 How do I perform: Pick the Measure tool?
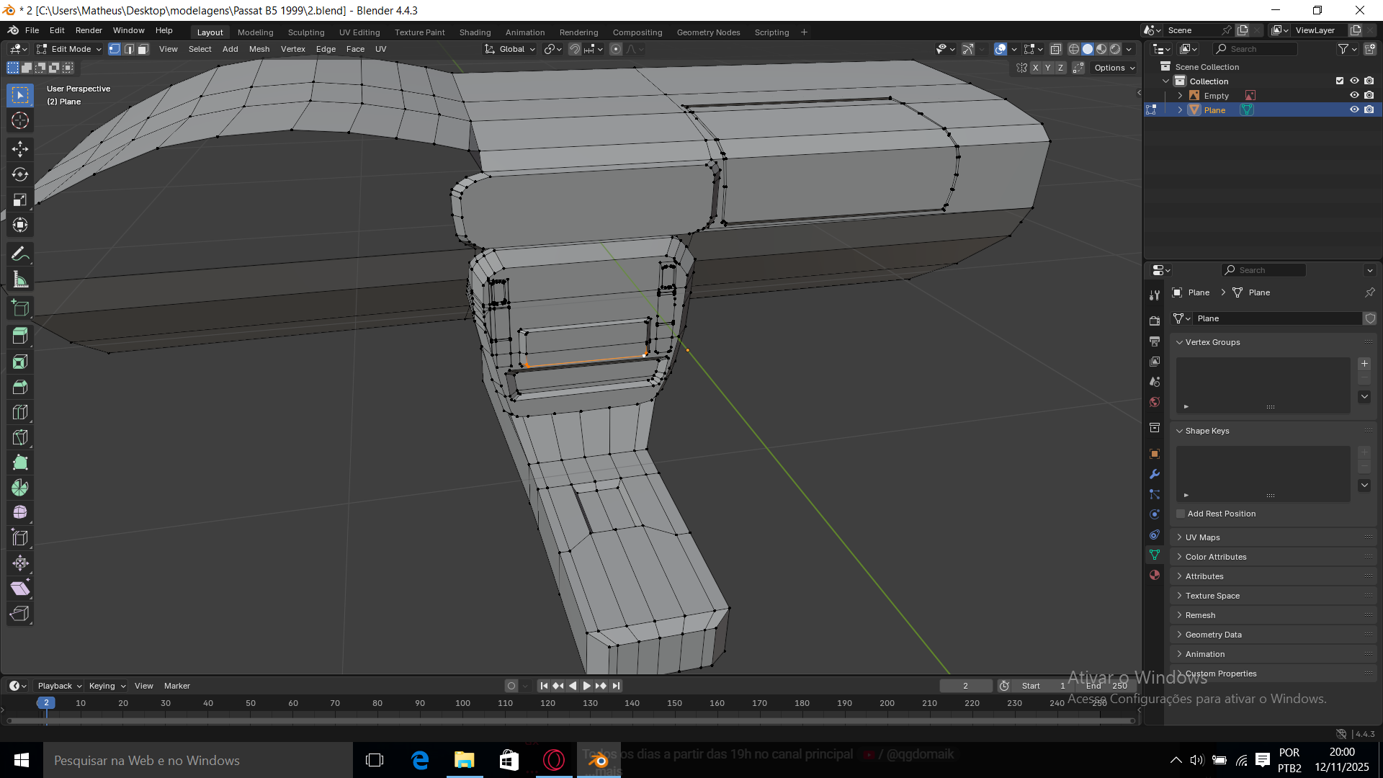click(x=20, y=280)
